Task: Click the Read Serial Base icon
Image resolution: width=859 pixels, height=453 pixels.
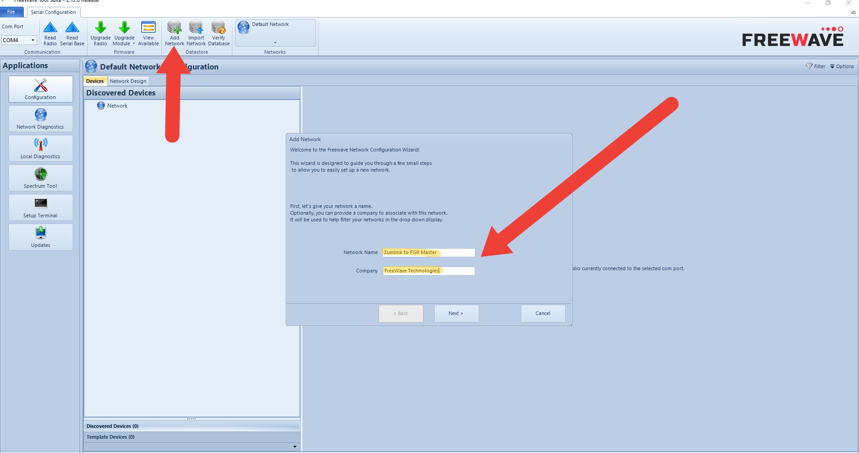Action: [72, 33]
